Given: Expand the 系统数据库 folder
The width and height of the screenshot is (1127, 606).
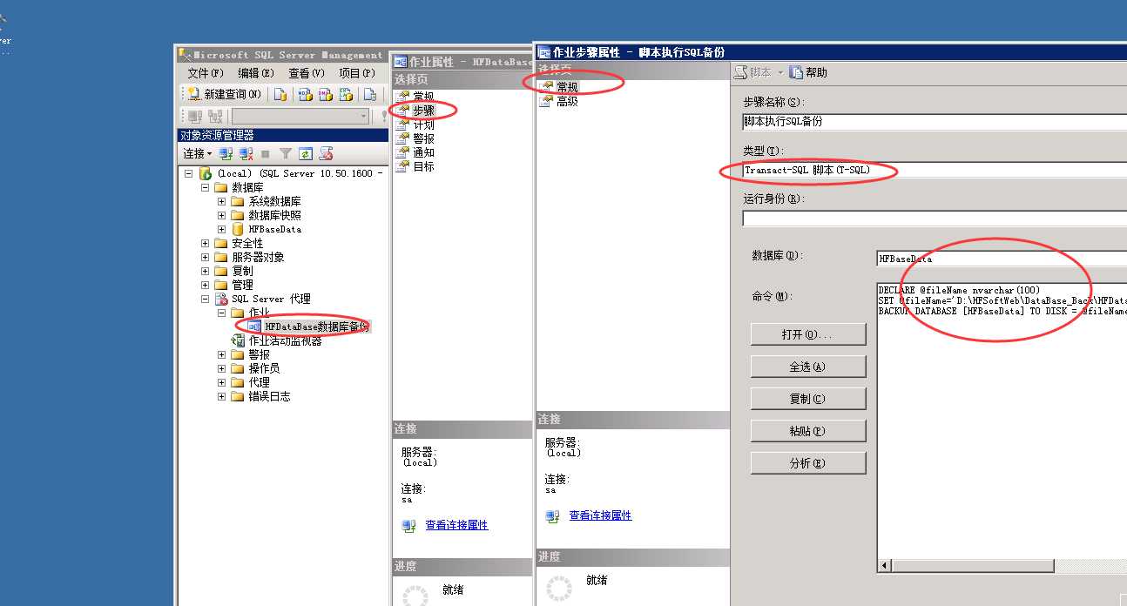Looking at the screenshot, I should coord(222,201).
